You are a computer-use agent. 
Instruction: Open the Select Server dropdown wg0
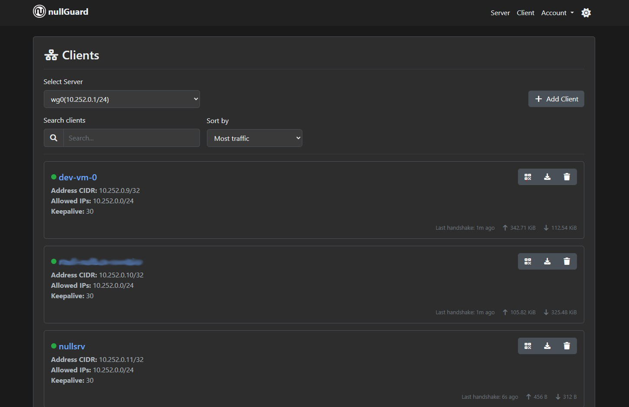pyautogui.click(x=122, y=99)
